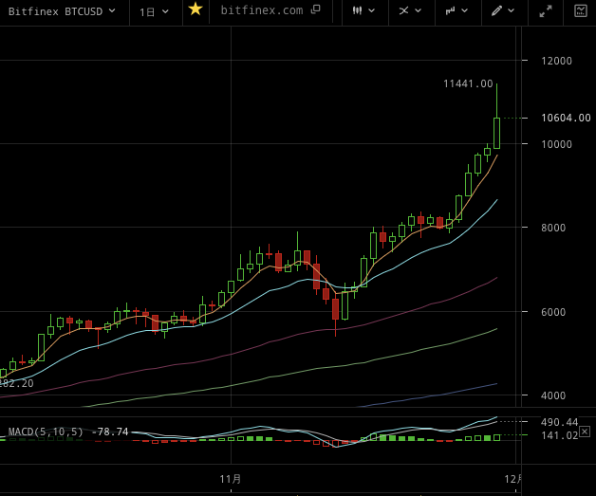This screenshot has height=496, width=596.
Task: Close the MACD indicator panel
Action: click(585, 432)
